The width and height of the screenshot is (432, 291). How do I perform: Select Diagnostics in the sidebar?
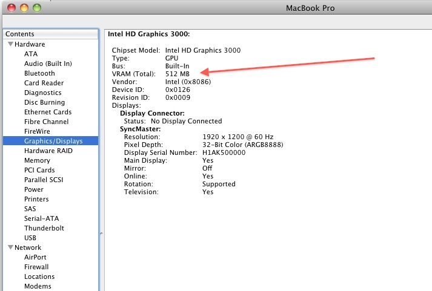[42, 93]
